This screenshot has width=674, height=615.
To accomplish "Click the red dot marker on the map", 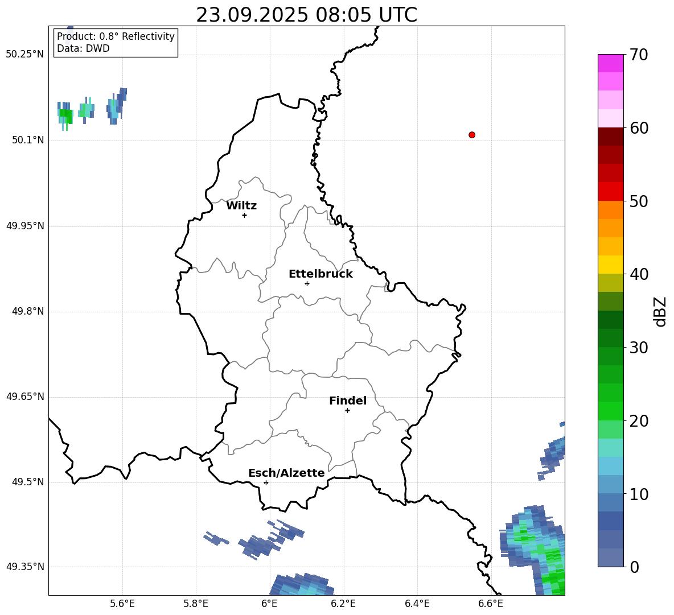I will pos(472,135).
